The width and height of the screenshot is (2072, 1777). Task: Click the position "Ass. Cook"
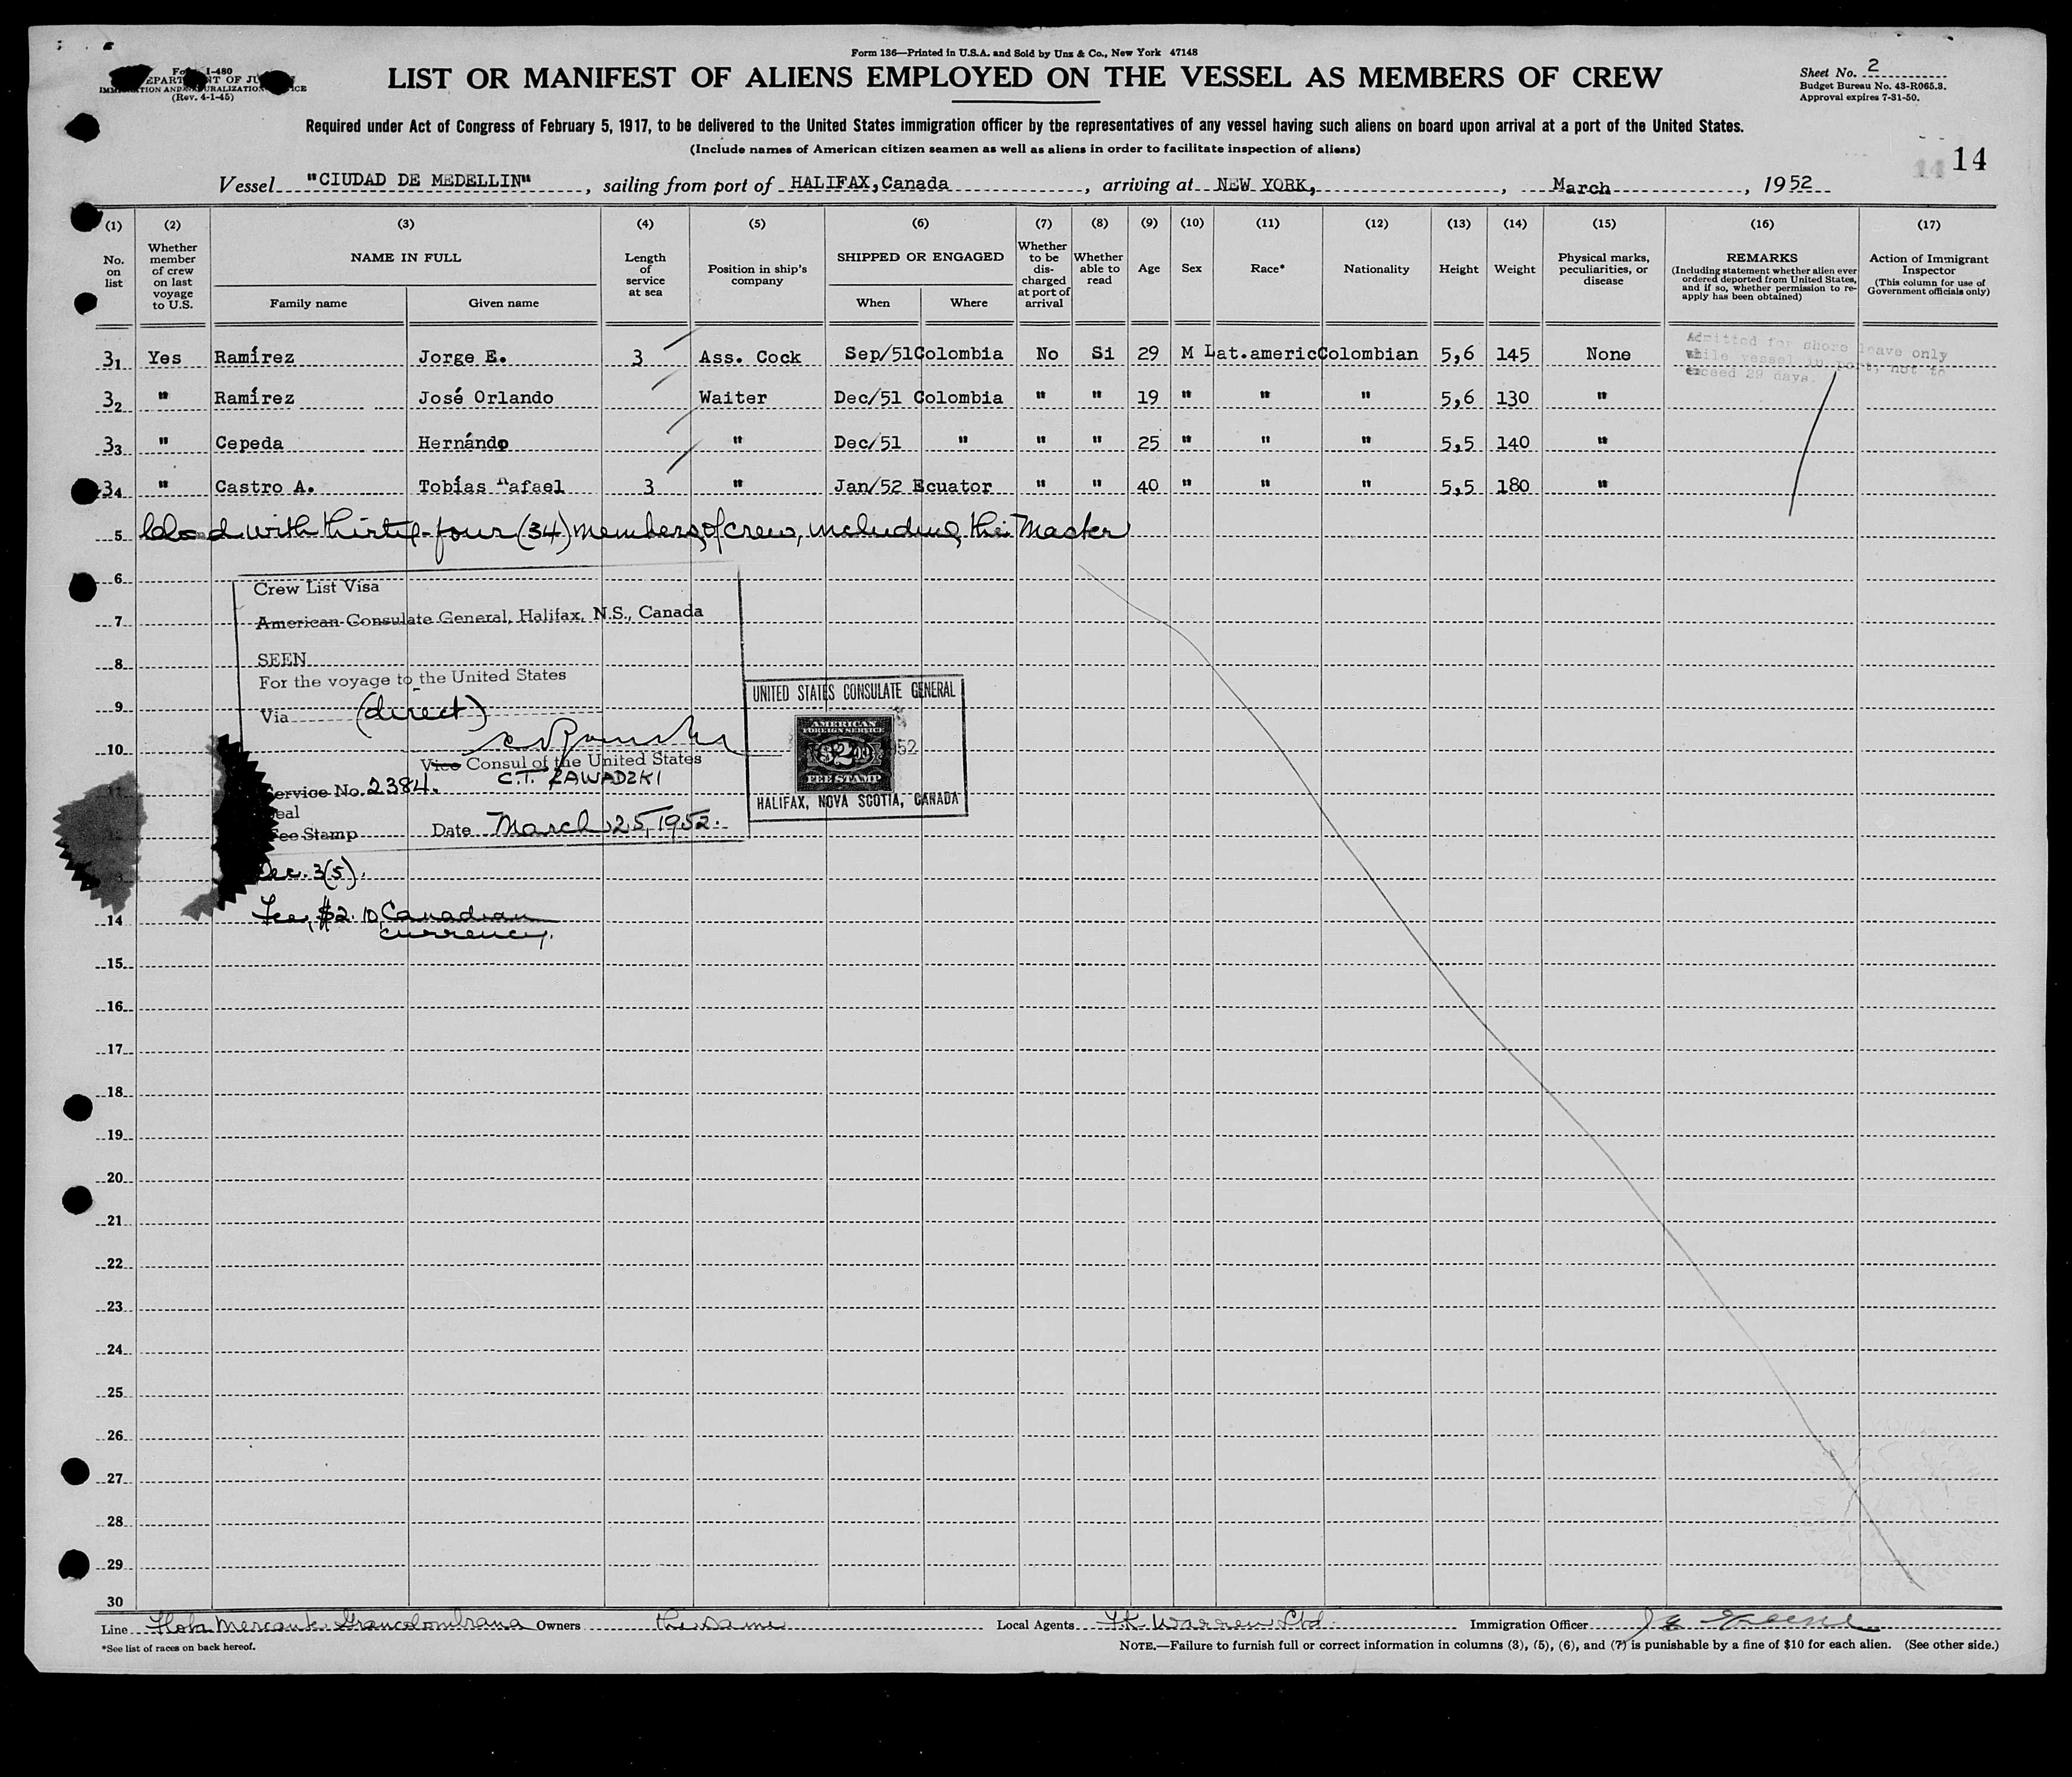tap(749, 357)
